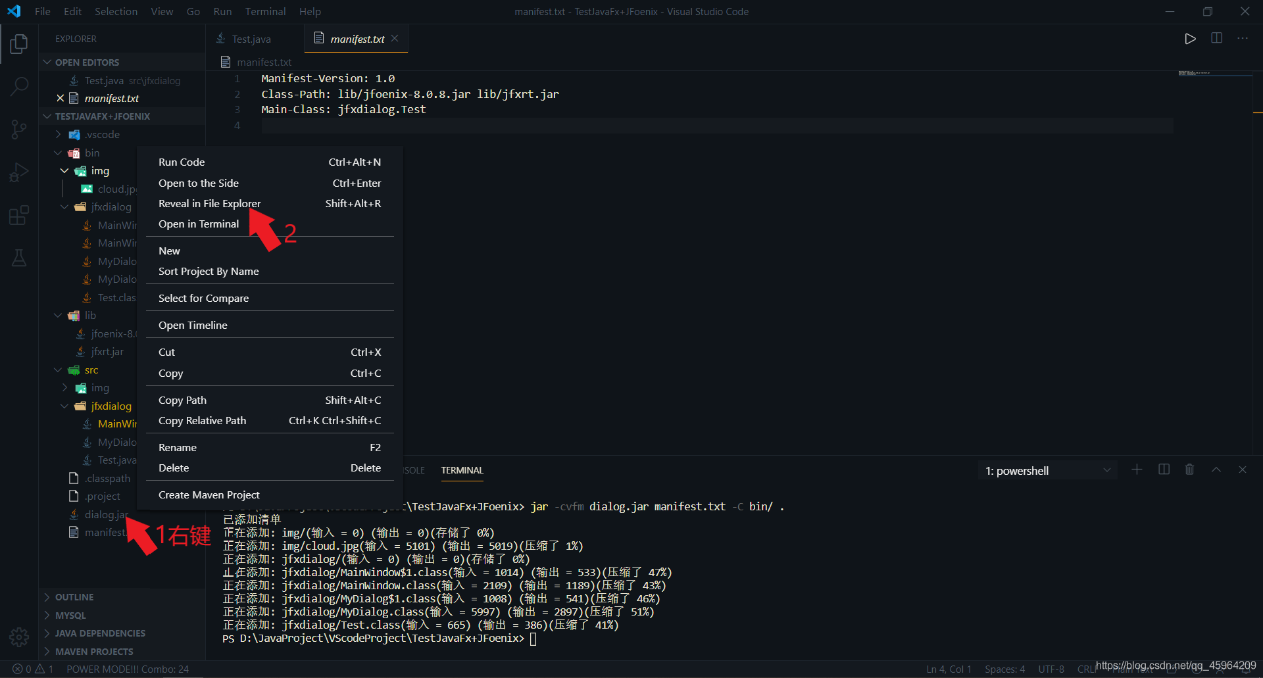Click Spaces: 4 indentation setting
Viewport: 1263px width, 678px height.
(x=1004, y=669)
